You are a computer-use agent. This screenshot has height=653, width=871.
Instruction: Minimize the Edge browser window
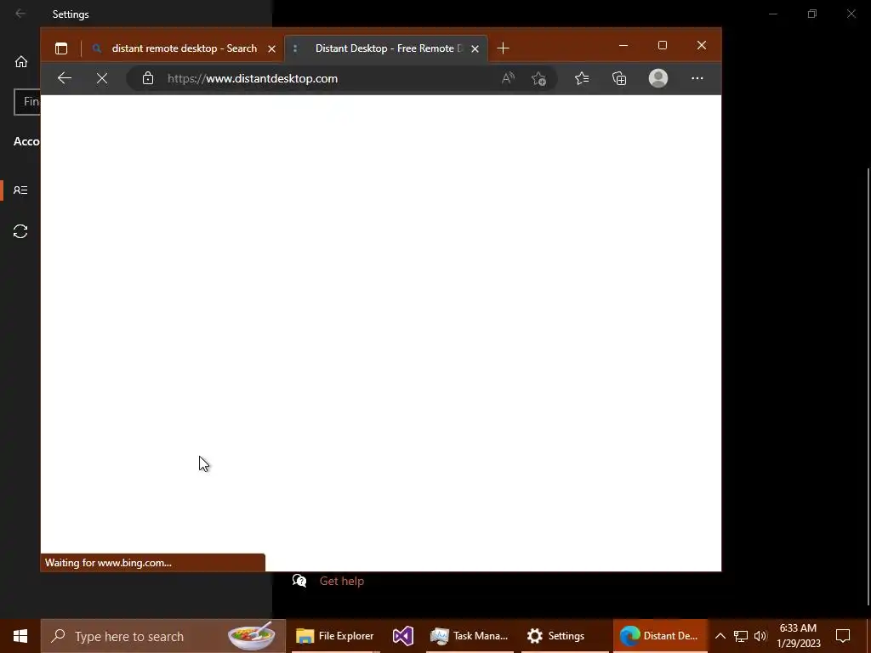tap(623, 46)
